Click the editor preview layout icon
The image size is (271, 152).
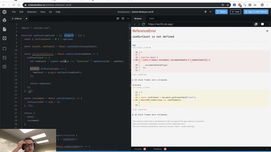(123, 19)
